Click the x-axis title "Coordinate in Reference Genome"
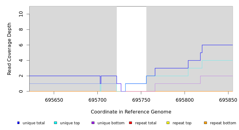Image resolution: width=239 pixels, height=130 pixels. [131, 112]
